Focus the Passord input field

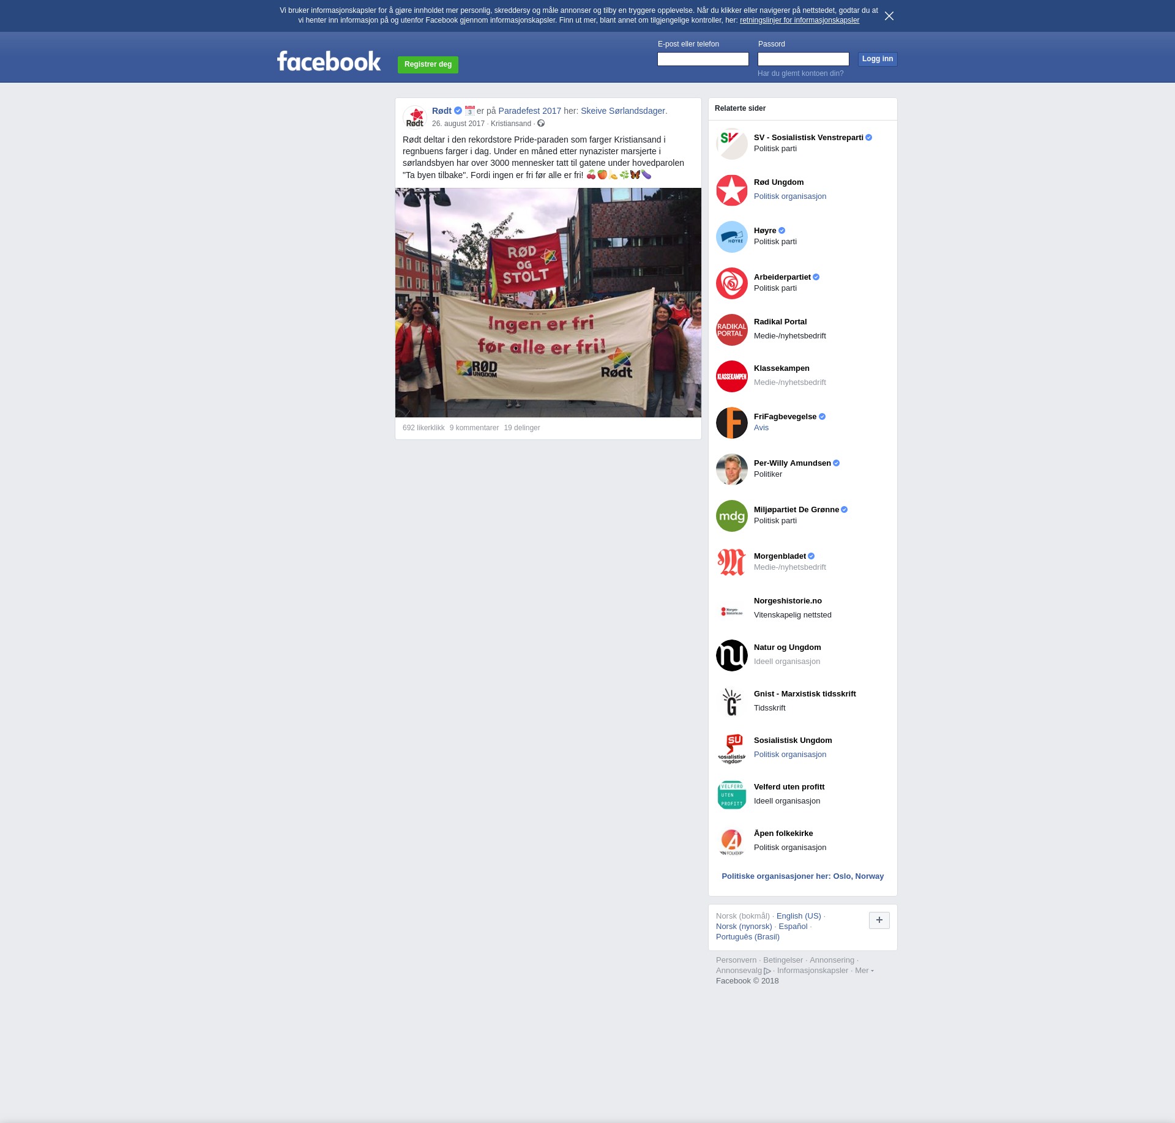click(x=804, y=59)
